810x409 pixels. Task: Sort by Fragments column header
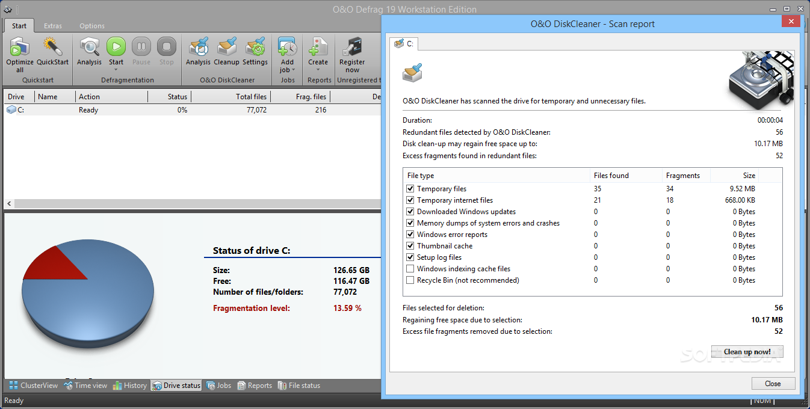coord(686,176)
